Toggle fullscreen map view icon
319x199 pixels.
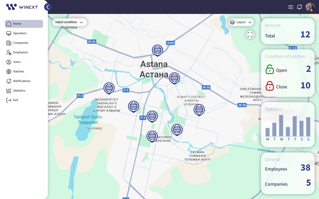pos(250,35)
